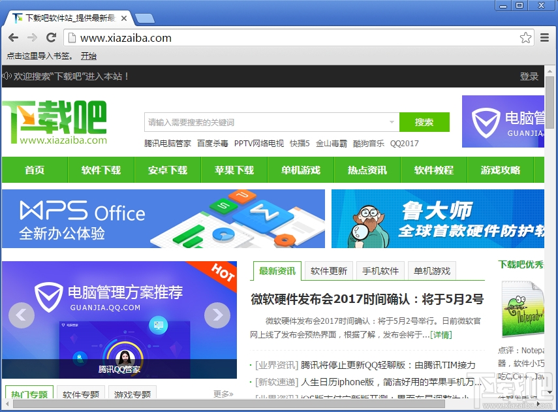This screenshot has height=412, width=558.
Task: Switch to the 单机游戏 news tab
Action: coord(432,271)
